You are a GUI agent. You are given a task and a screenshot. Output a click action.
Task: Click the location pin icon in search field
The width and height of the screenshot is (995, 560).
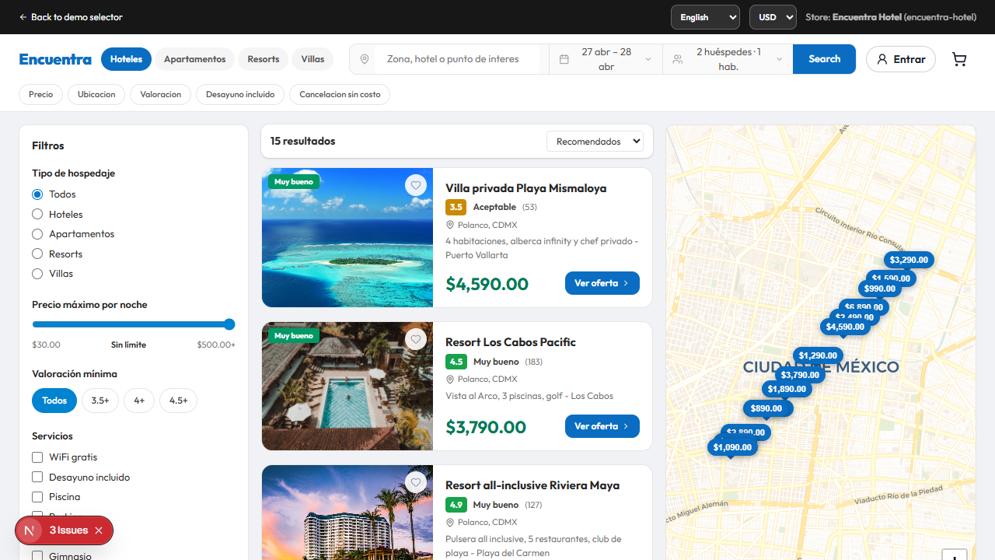pos(364,59)
